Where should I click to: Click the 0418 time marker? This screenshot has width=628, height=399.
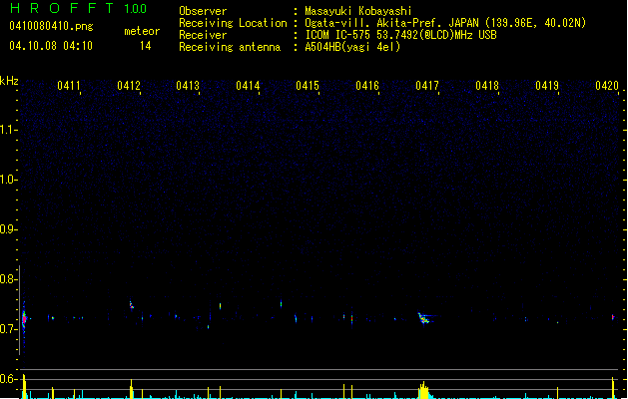click(x=487, y=86)
